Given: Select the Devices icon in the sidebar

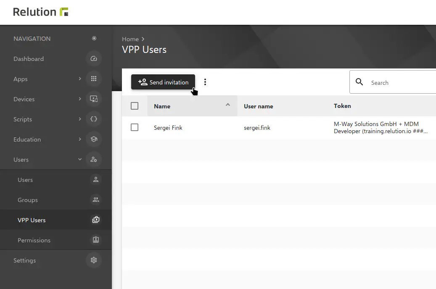Looking at the screenshot, I should [93, 99].
